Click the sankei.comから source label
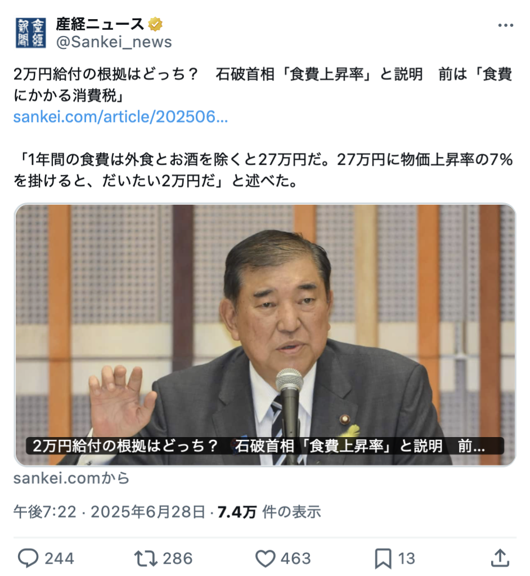 [71, 478]
